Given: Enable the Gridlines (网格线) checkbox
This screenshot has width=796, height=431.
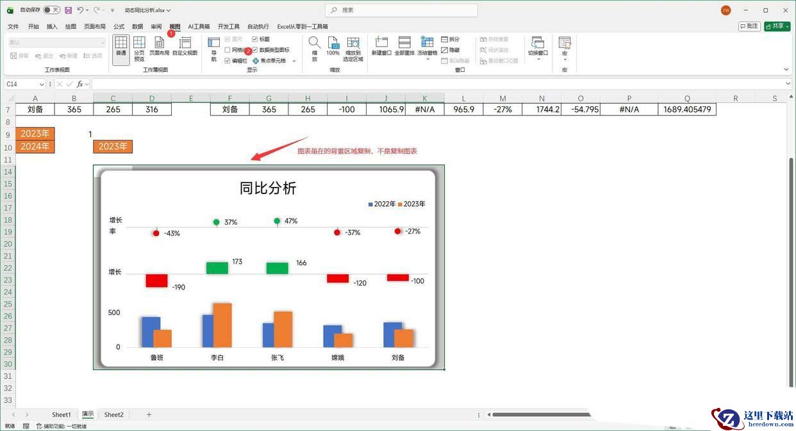Looking at the screenshot, I should point(228,50).
